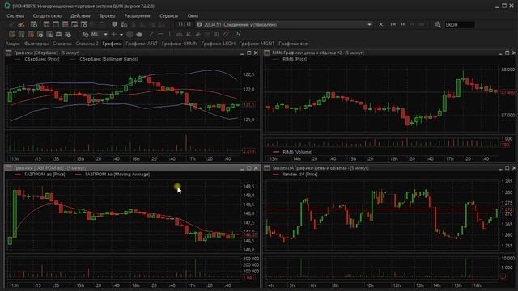Select the diagonal trend line drawing tool

151,34
